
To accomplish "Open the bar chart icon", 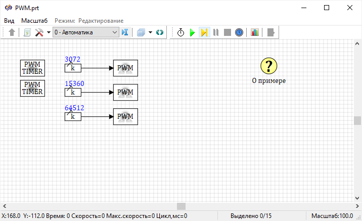I will click(254, 32).
